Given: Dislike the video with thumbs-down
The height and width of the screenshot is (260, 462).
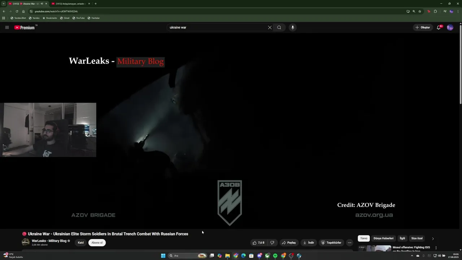Looking at the screenshot, I should 272,243.
